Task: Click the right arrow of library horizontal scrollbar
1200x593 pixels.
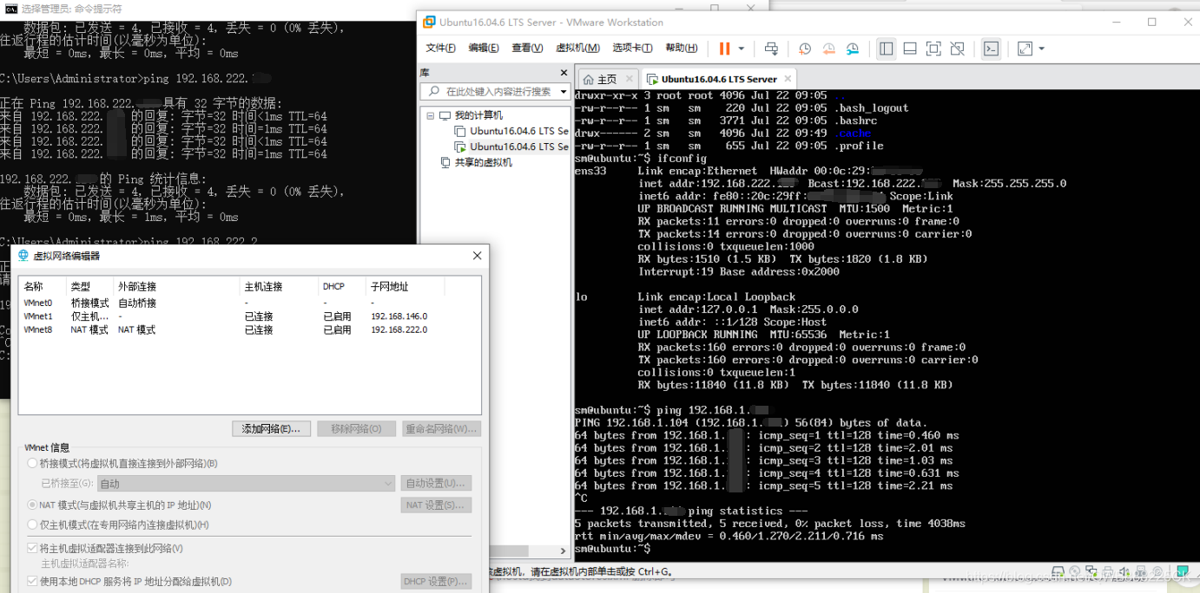Action: [564, 551]
